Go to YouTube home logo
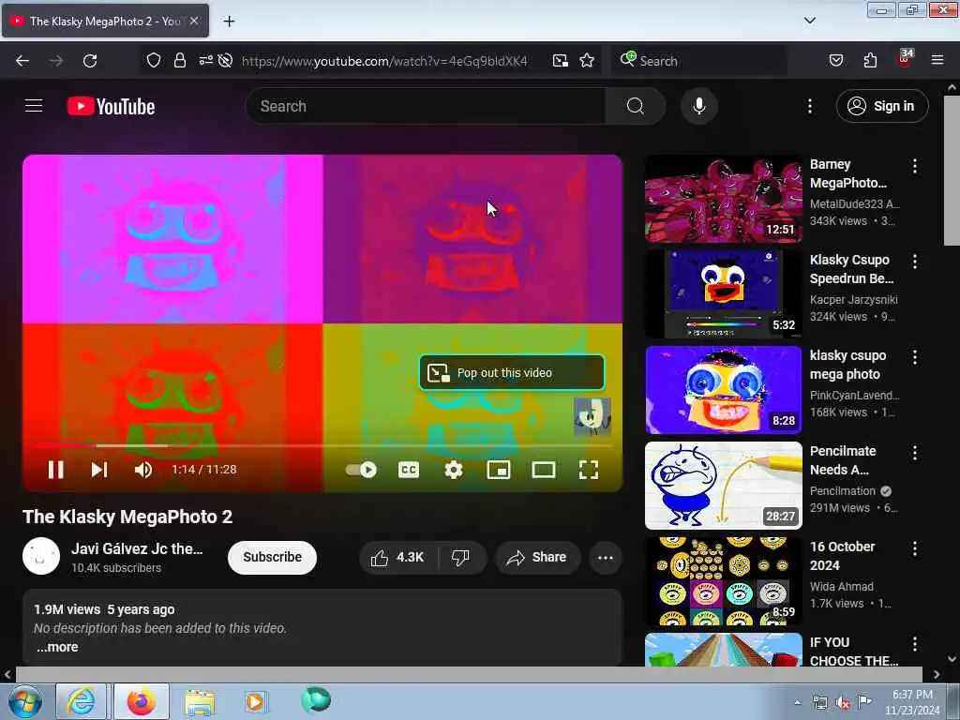 pos(111,106)
